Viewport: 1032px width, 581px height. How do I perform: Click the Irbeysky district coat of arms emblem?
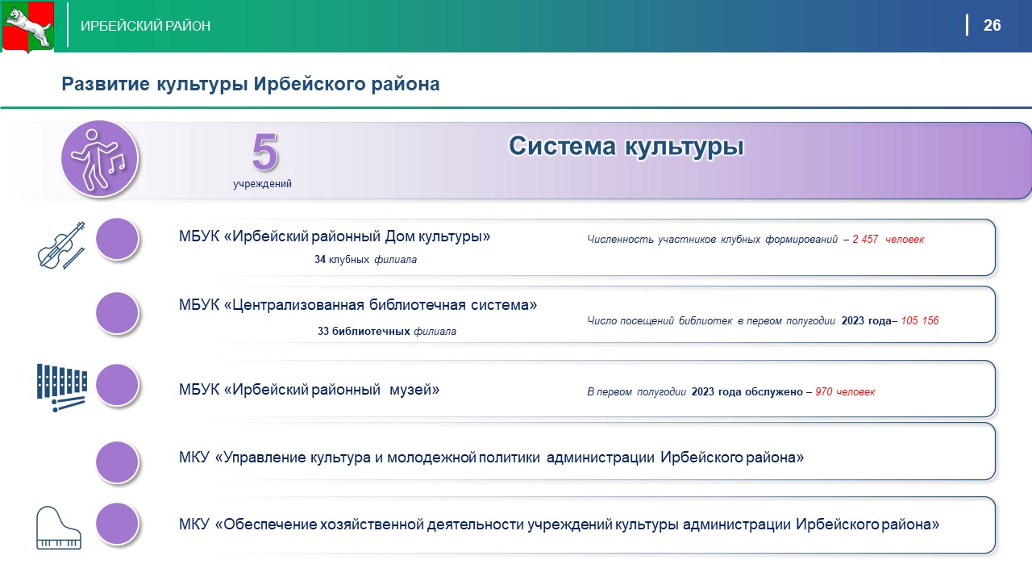point(27,27)
